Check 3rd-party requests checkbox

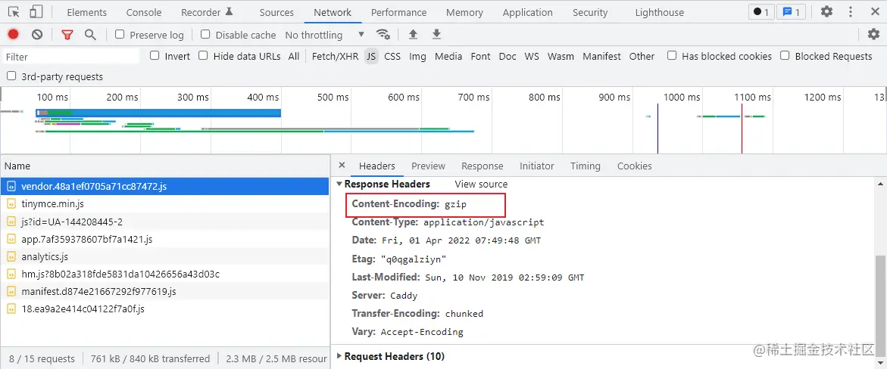[x=11, y=76]
